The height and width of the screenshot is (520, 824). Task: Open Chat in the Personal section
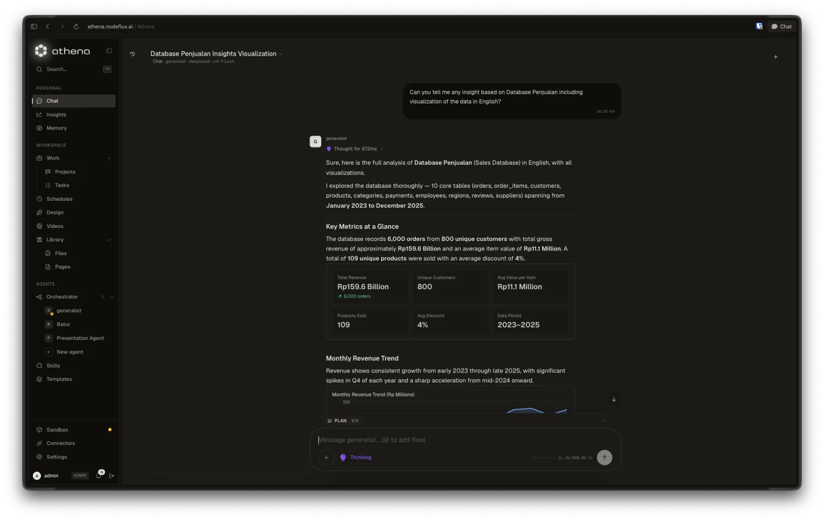[x=74, y=101]
